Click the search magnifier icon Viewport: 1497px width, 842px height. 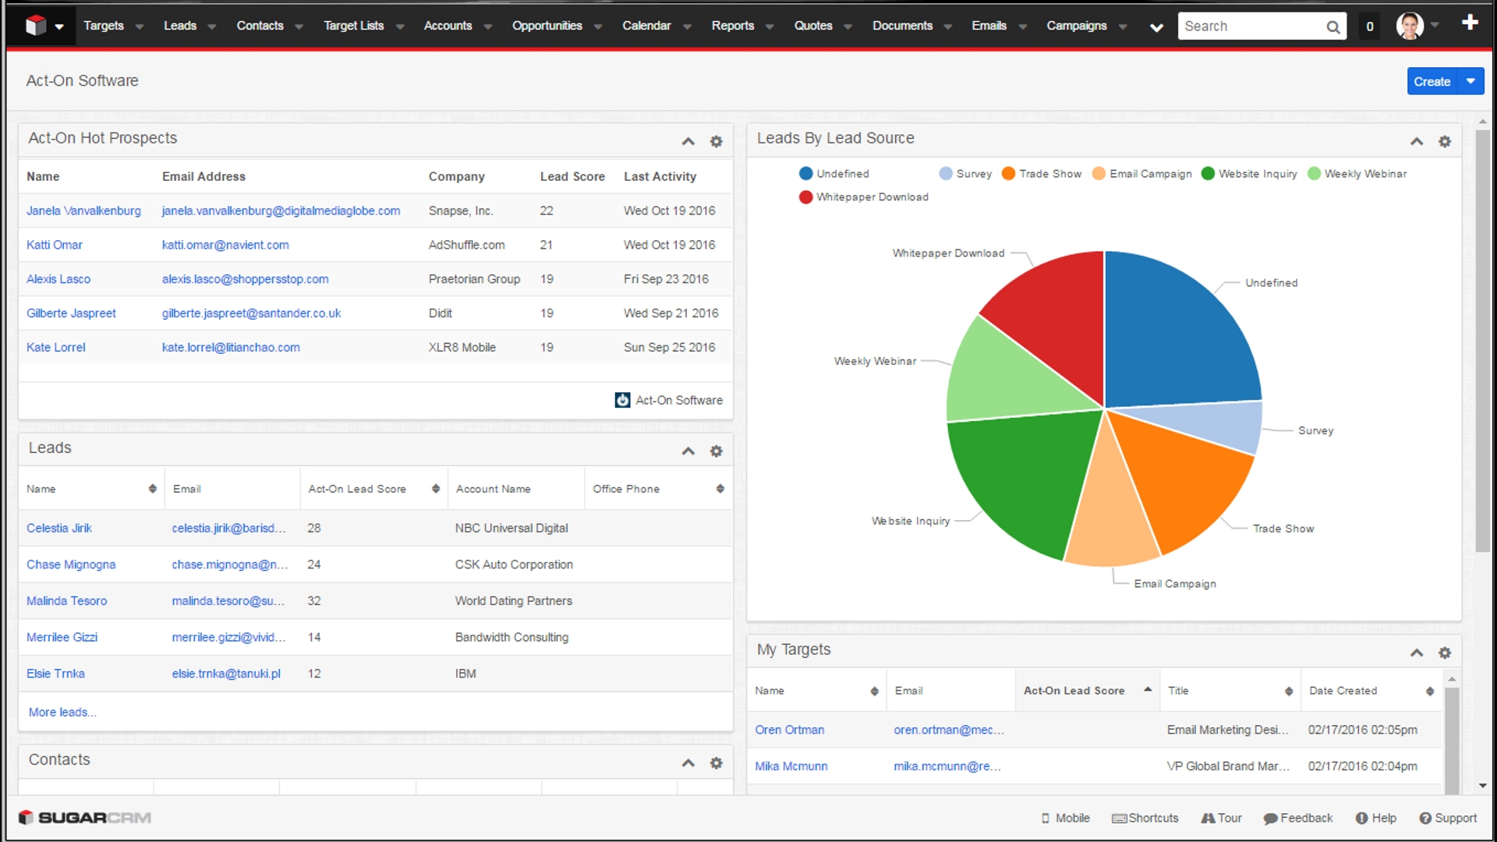click(1333, 27)
